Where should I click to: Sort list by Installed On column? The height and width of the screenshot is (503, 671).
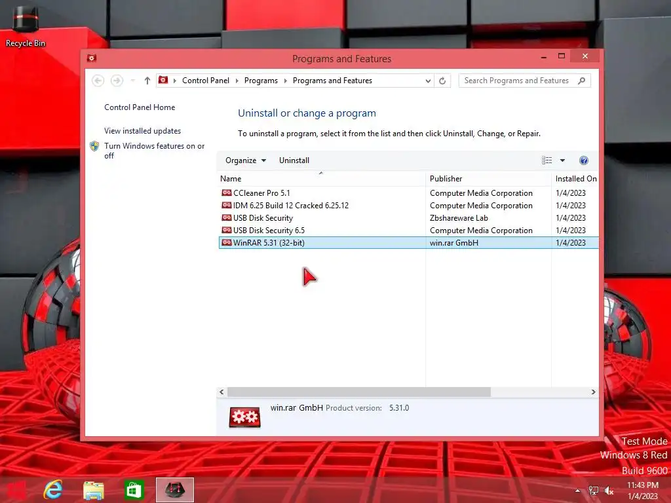pos(575,179)
